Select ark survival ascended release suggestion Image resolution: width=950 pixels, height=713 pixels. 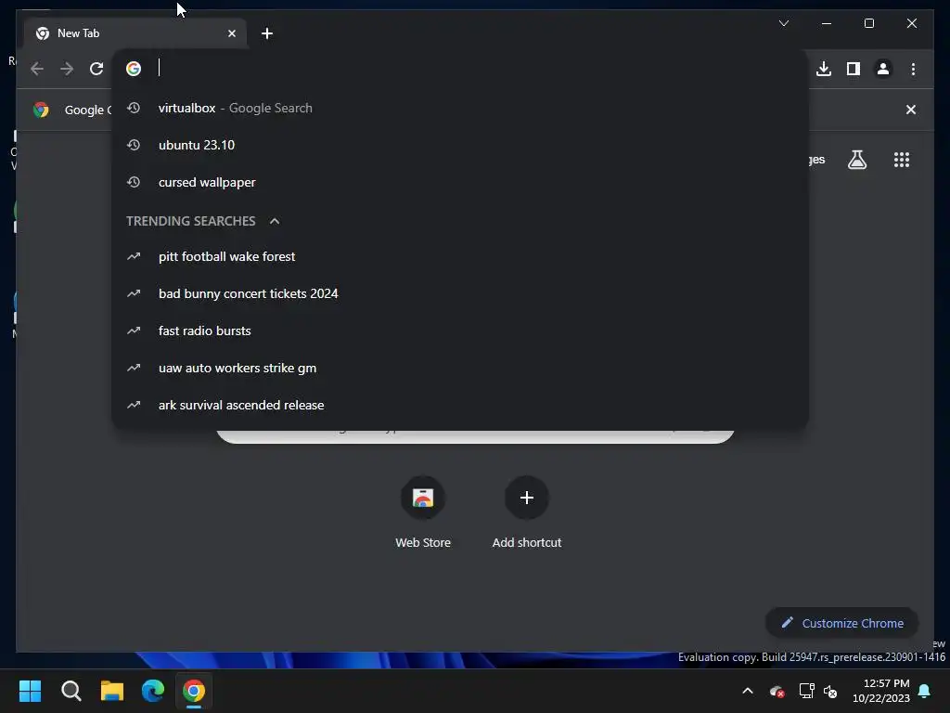click(460, 405)
